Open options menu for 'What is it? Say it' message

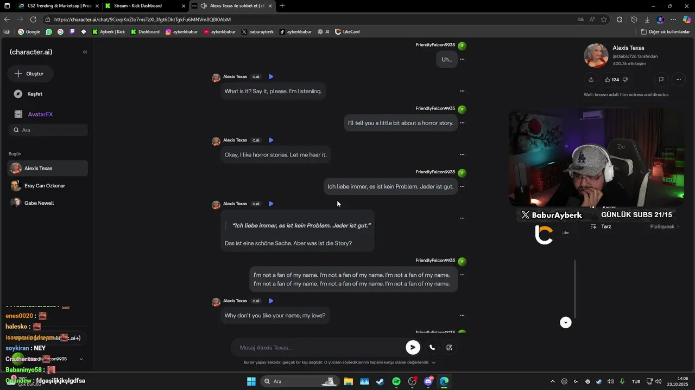pyautogui.click(x=462, y=91)
